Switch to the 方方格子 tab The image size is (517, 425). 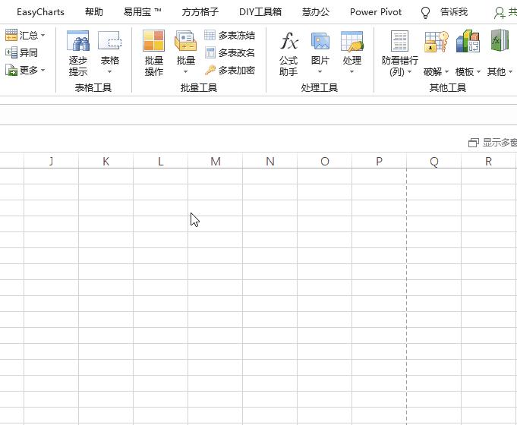[200, 12]
